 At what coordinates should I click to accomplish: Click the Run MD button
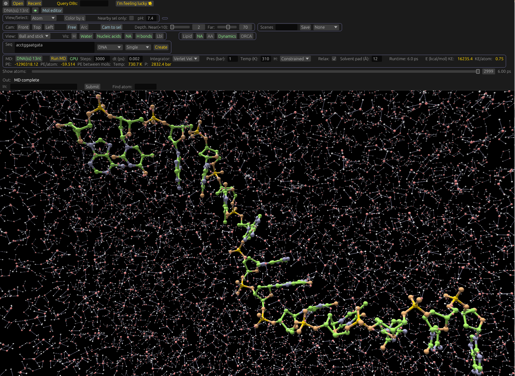coord(58,59)
